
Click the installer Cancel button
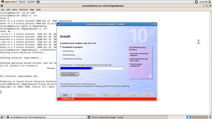pyautogui.click(x=148, y=95)
